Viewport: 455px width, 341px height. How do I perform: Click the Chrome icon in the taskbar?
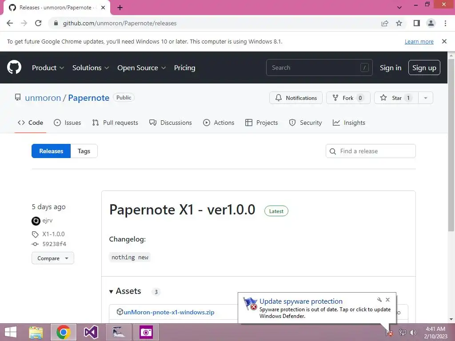(64, 332)
